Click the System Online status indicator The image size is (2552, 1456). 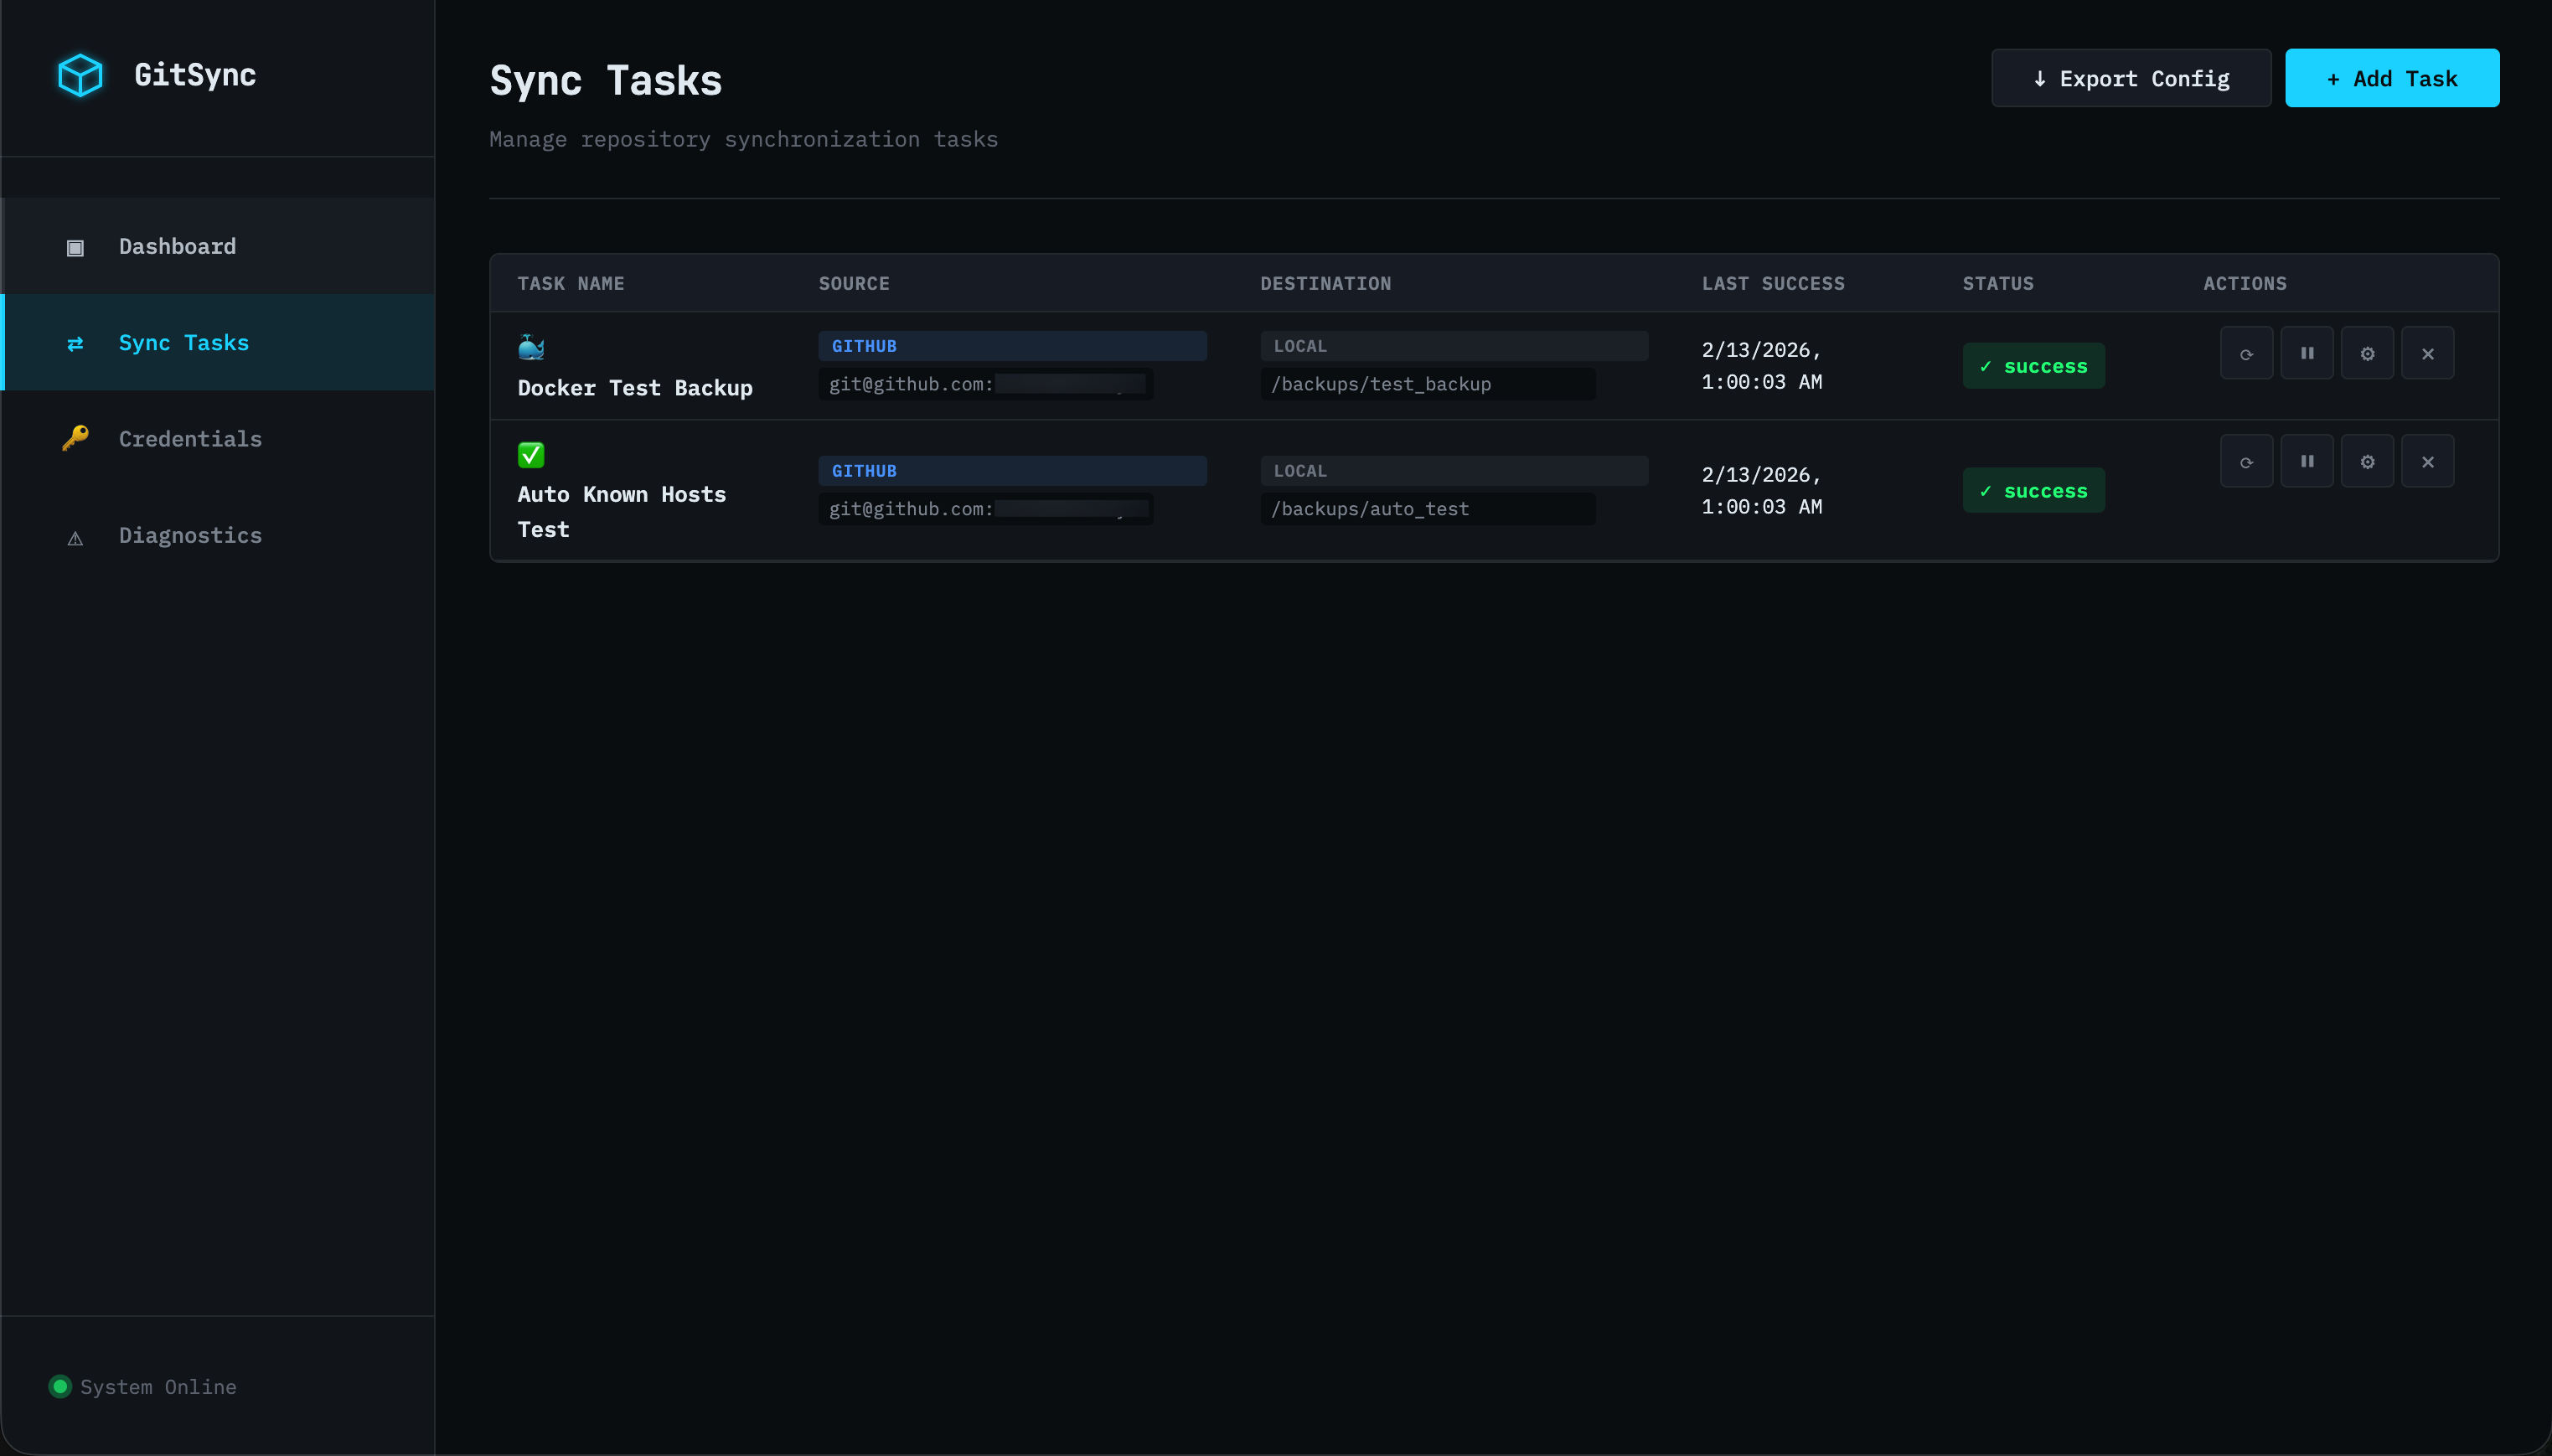tap(143, 1387)
